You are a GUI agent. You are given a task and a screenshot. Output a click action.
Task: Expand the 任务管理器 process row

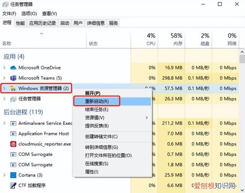(4, 99)
